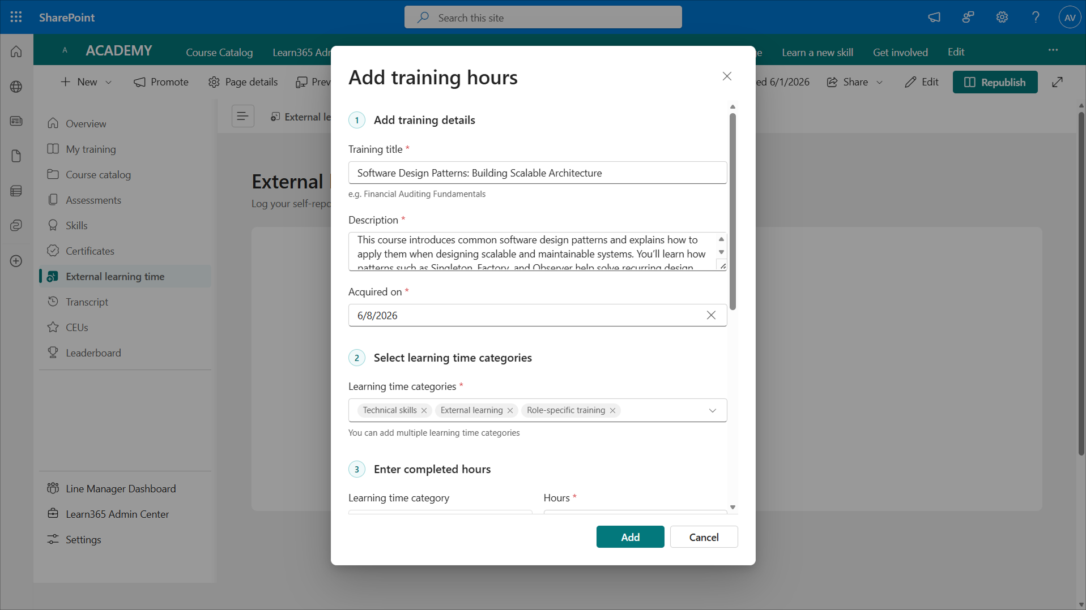The width and height of the screenshot is (1086, 610).
Task: Click the dialog vertical scrollbar thumb
Action: pos(732,212)
